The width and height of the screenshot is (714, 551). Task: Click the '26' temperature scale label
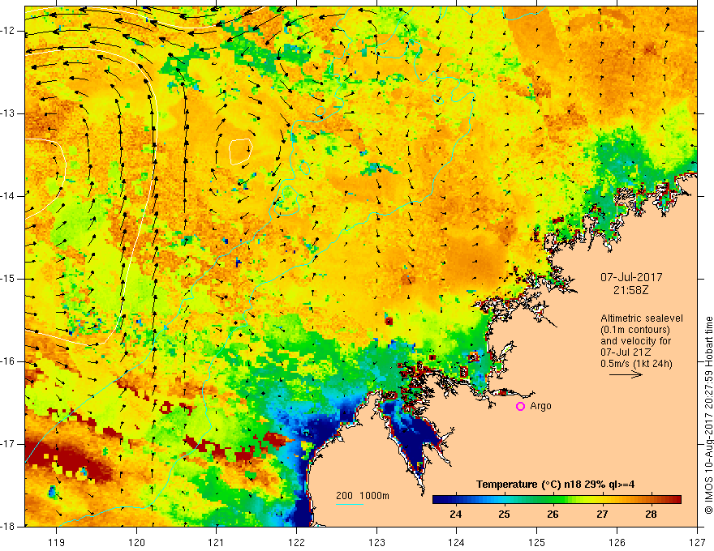553,515
